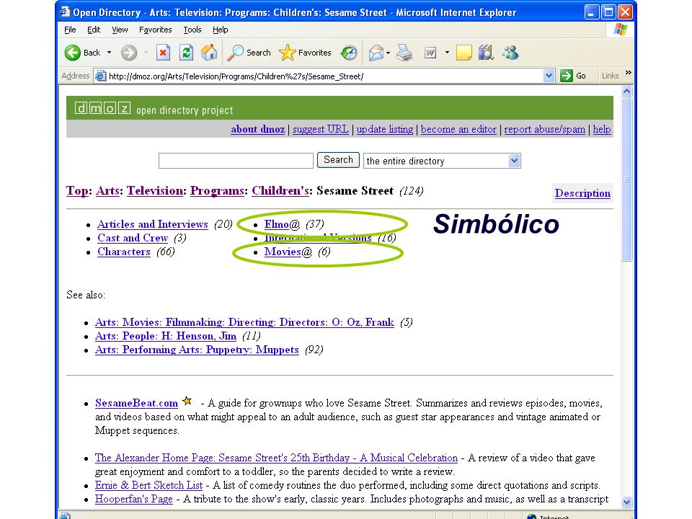
Task: Open the 'Programs' breadcrumb link
Action: [217, 190]
